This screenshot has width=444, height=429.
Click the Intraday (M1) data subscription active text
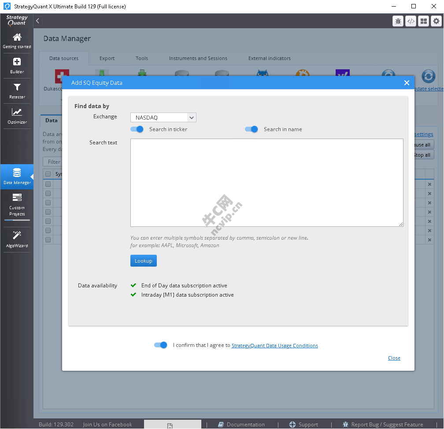188,295
